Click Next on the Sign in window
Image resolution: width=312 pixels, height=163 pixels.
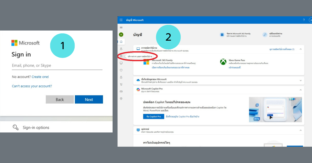point(89,100)
